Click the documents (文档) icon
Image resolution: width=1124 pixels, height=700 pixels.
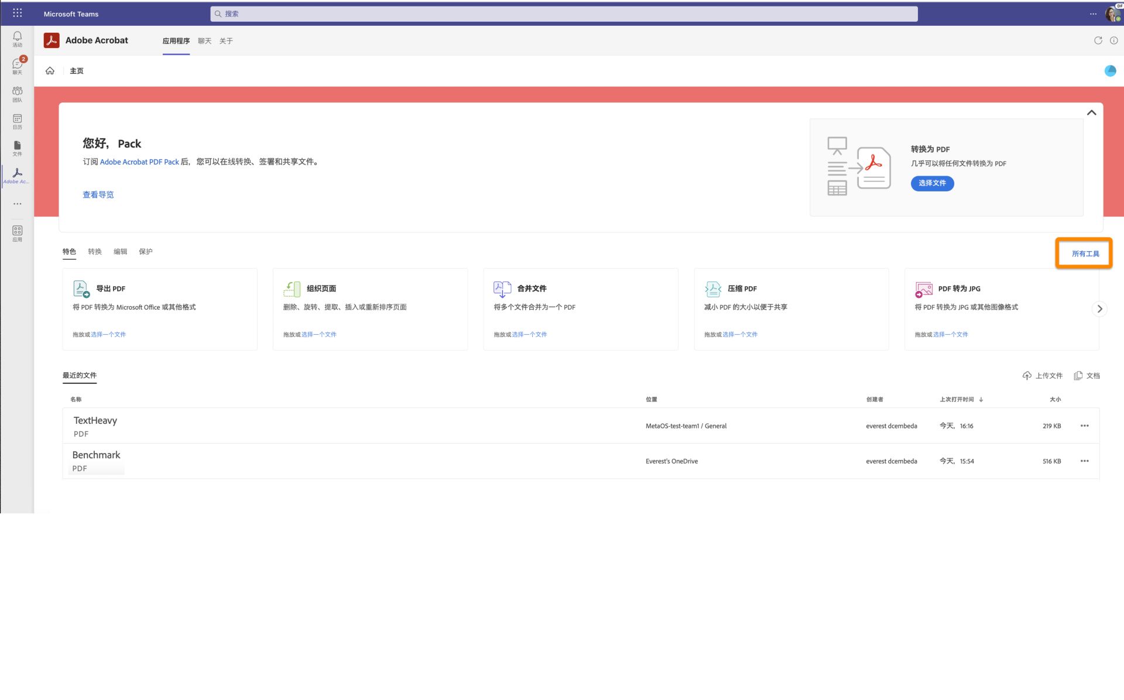click(1078, 376)
